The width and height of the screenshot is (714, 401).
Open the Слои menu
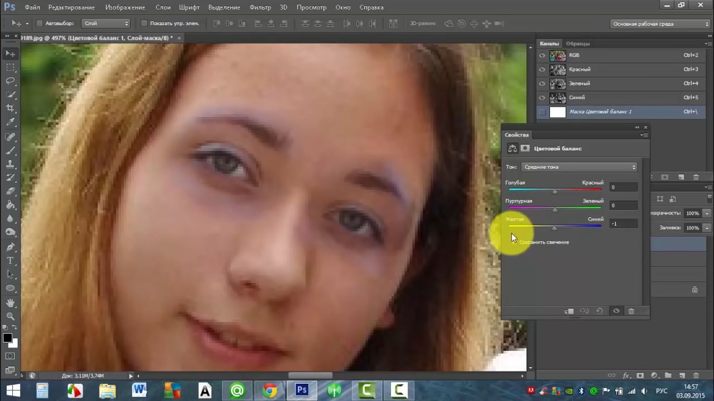[x=163, y=7]
